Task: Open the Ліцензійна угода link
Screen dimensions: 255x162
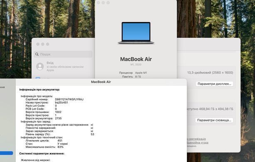Action: (197, 142)
